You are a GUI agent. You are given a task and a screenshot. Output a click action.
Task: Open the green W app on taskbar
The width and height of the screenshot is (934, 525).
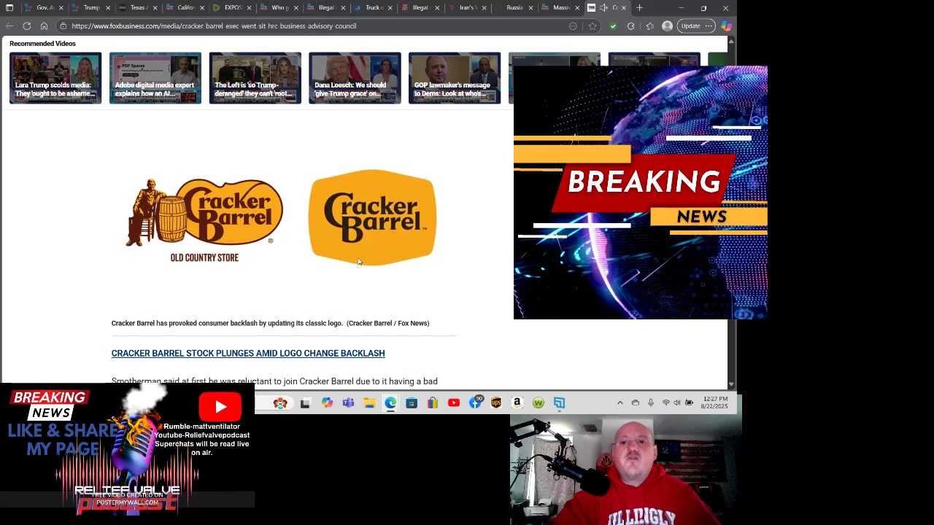coord(539,403)
